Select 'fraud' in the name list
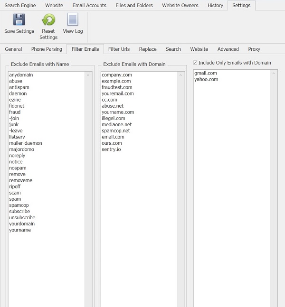 click(x=15, y=112)
